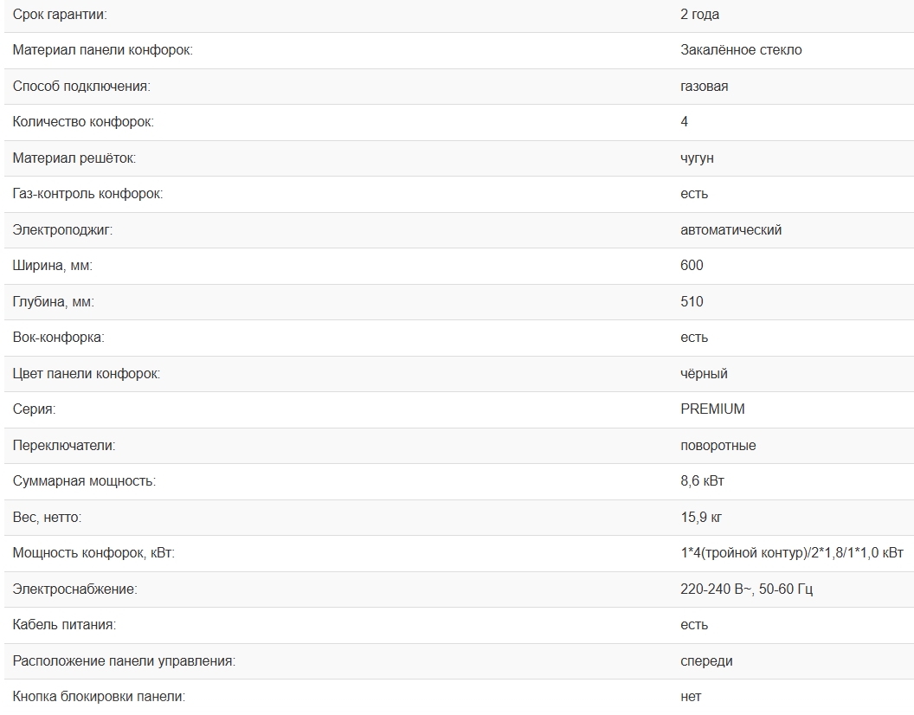Click the 'PREMIUM' series value
Screen dimensions: 914x715
point(712,409)
